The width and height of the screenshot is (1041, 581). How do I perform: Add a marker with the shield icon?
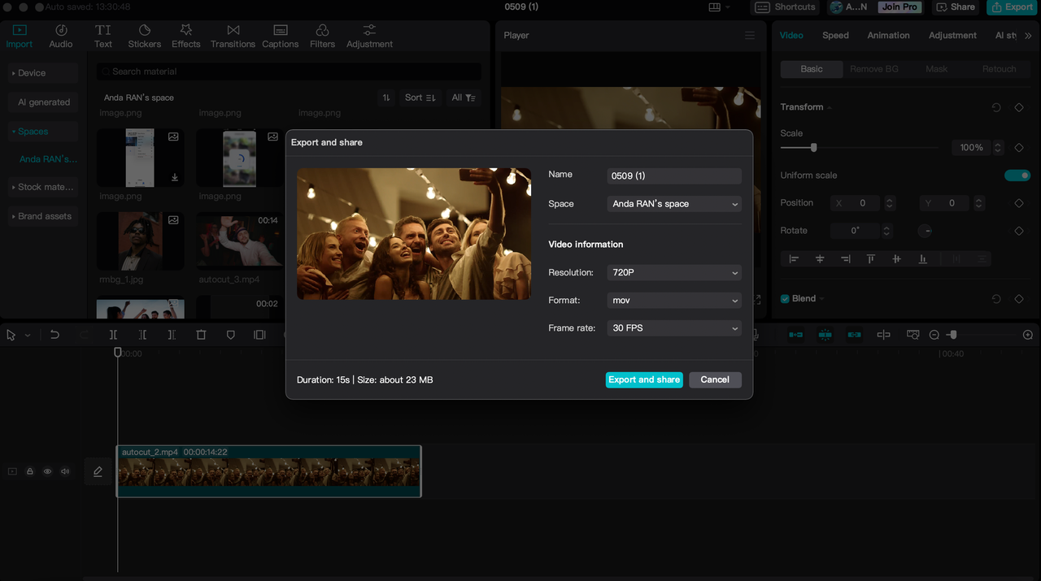point(230,335)
